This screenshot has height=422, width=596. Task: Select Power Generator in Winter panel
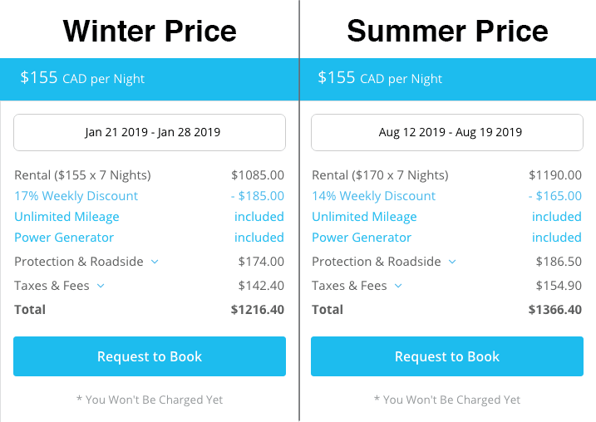point(64,238)
